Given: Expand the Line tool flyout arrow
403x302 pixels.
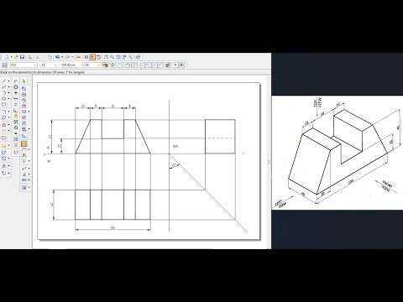Looking at the screenshot, I should 8,81.
